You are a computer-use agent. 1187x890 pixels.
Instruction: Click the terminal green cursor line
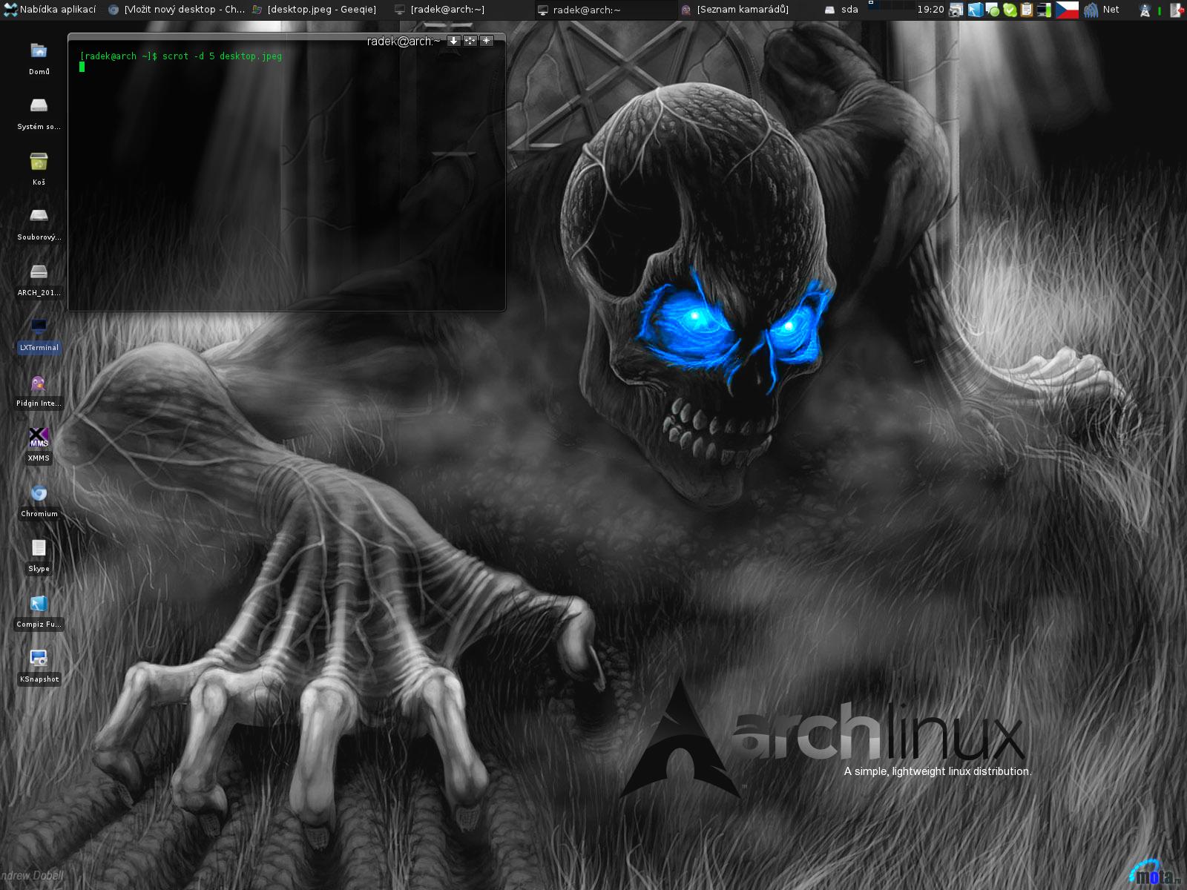(82, 67)
